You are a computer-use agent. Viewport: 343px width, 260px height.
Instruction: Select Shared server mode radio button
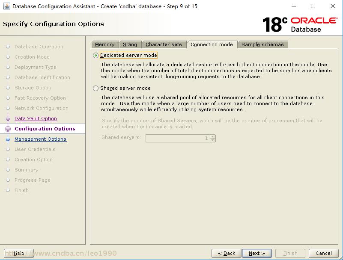(x=95, y=88)
